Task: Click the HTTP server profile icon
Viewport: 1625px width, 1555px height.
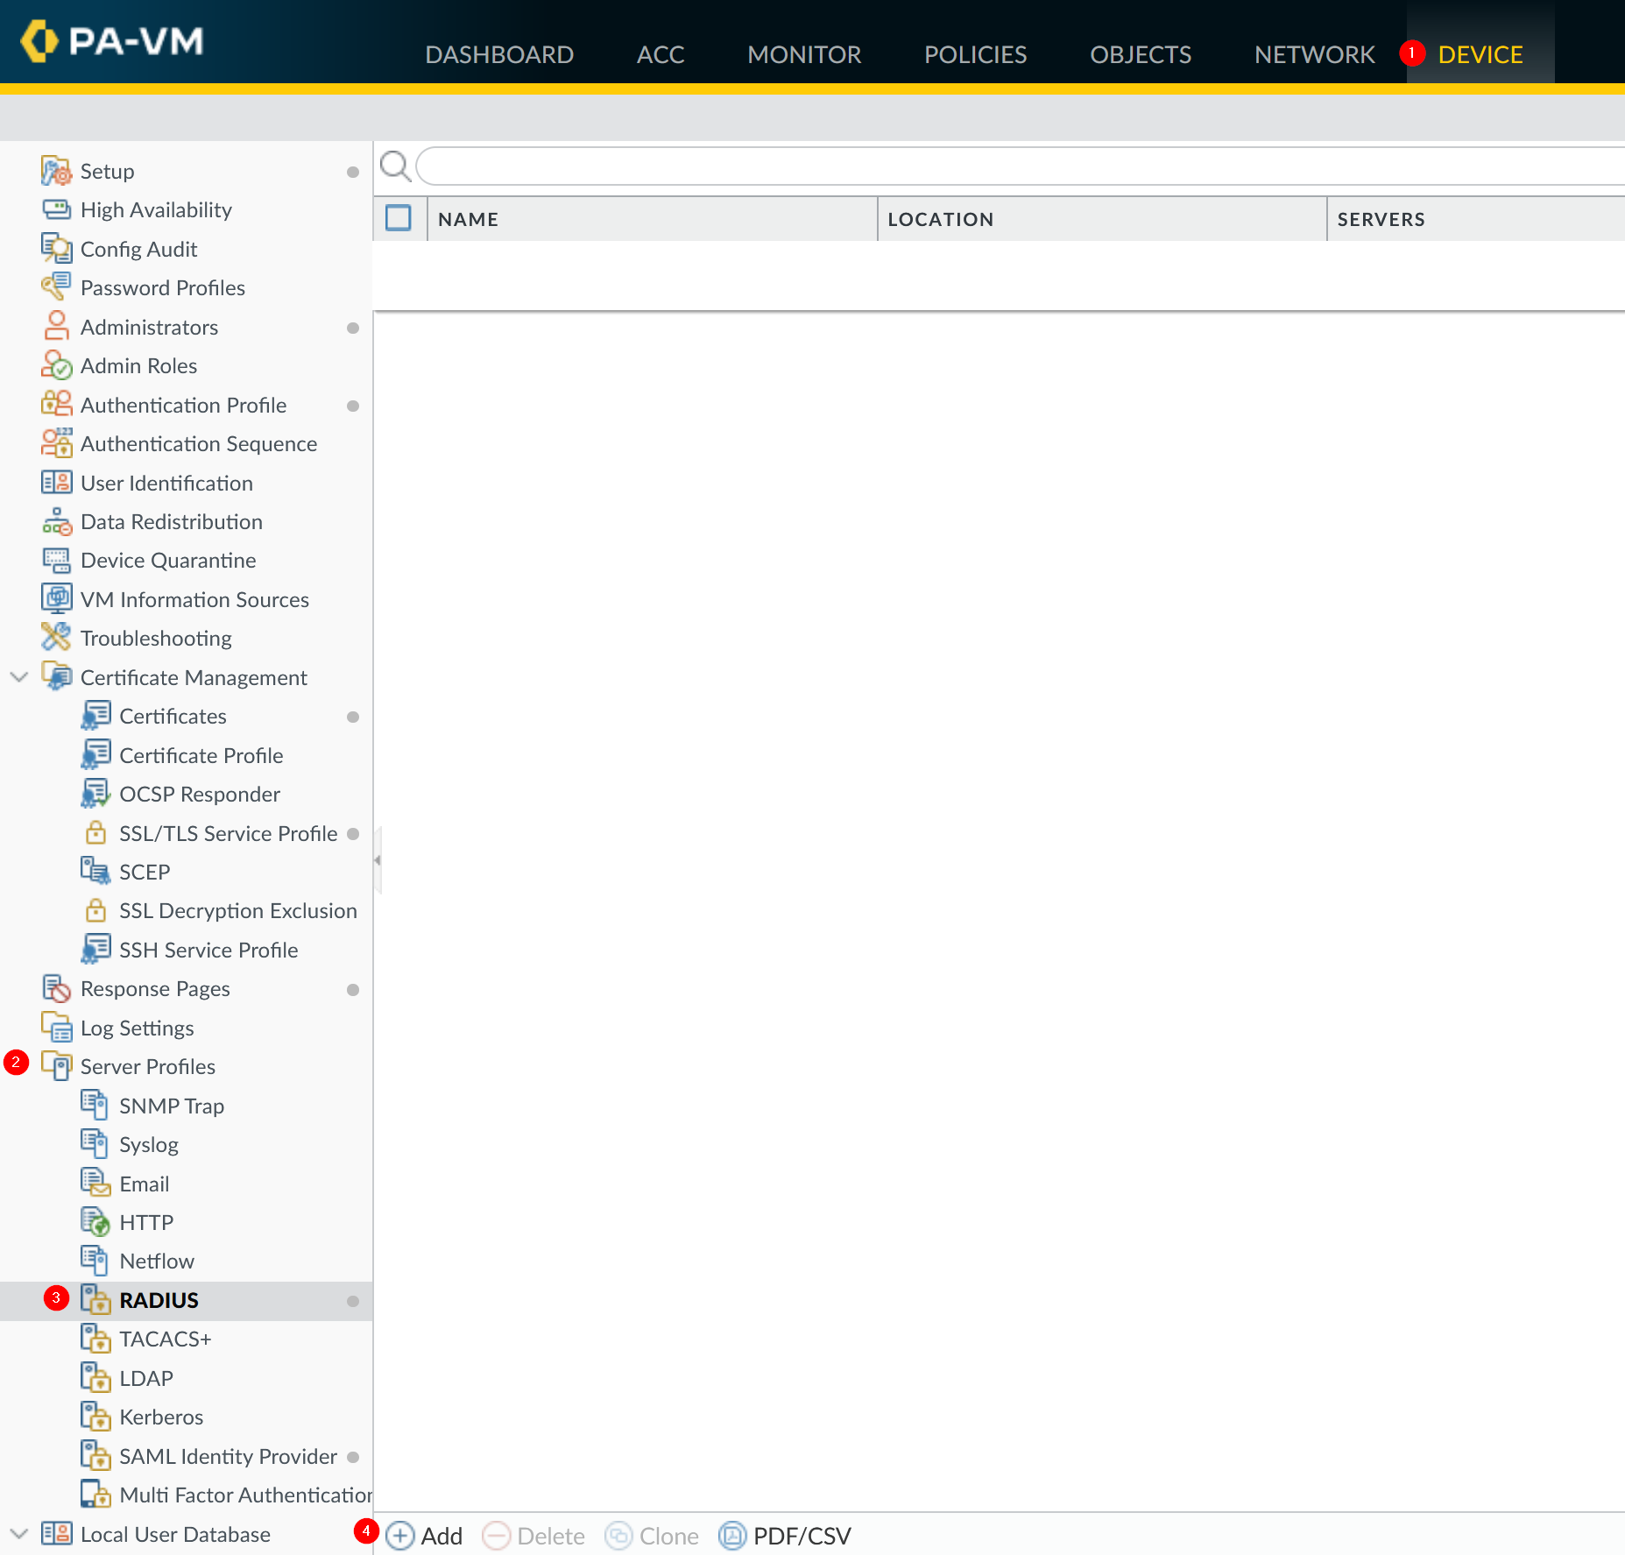Action: (x=95, y=1222)
